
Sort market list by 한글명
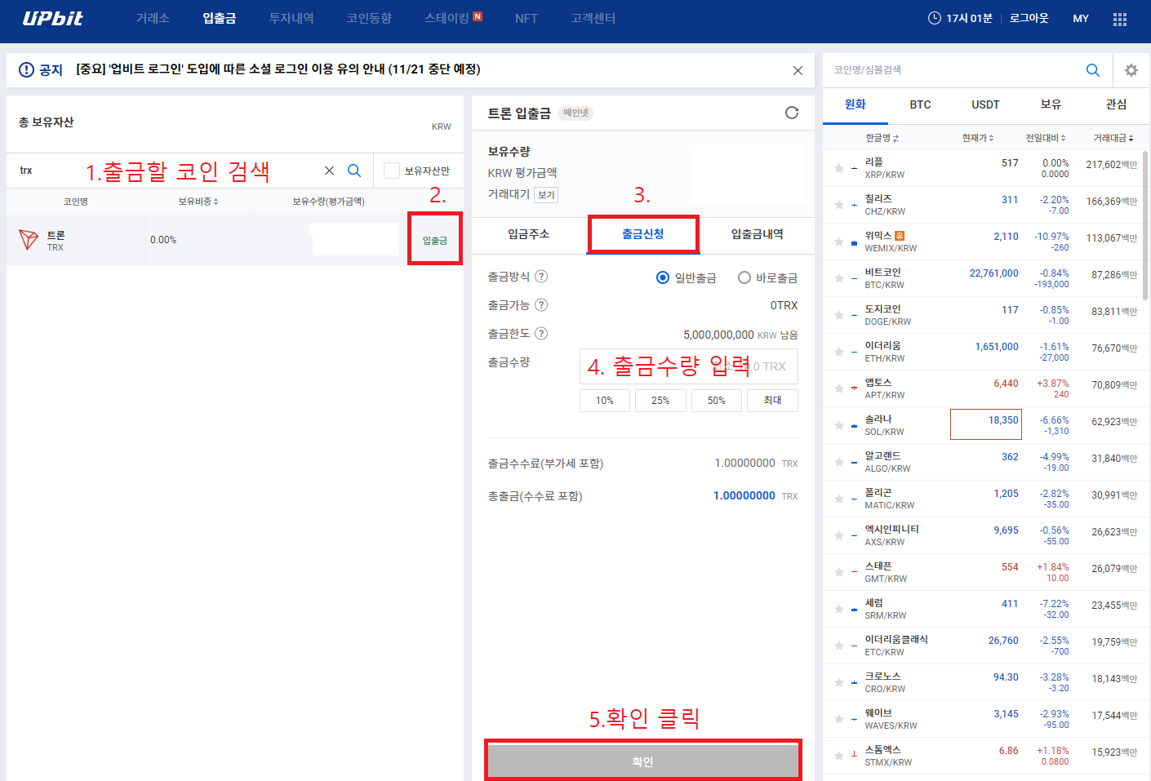[882, 138]
